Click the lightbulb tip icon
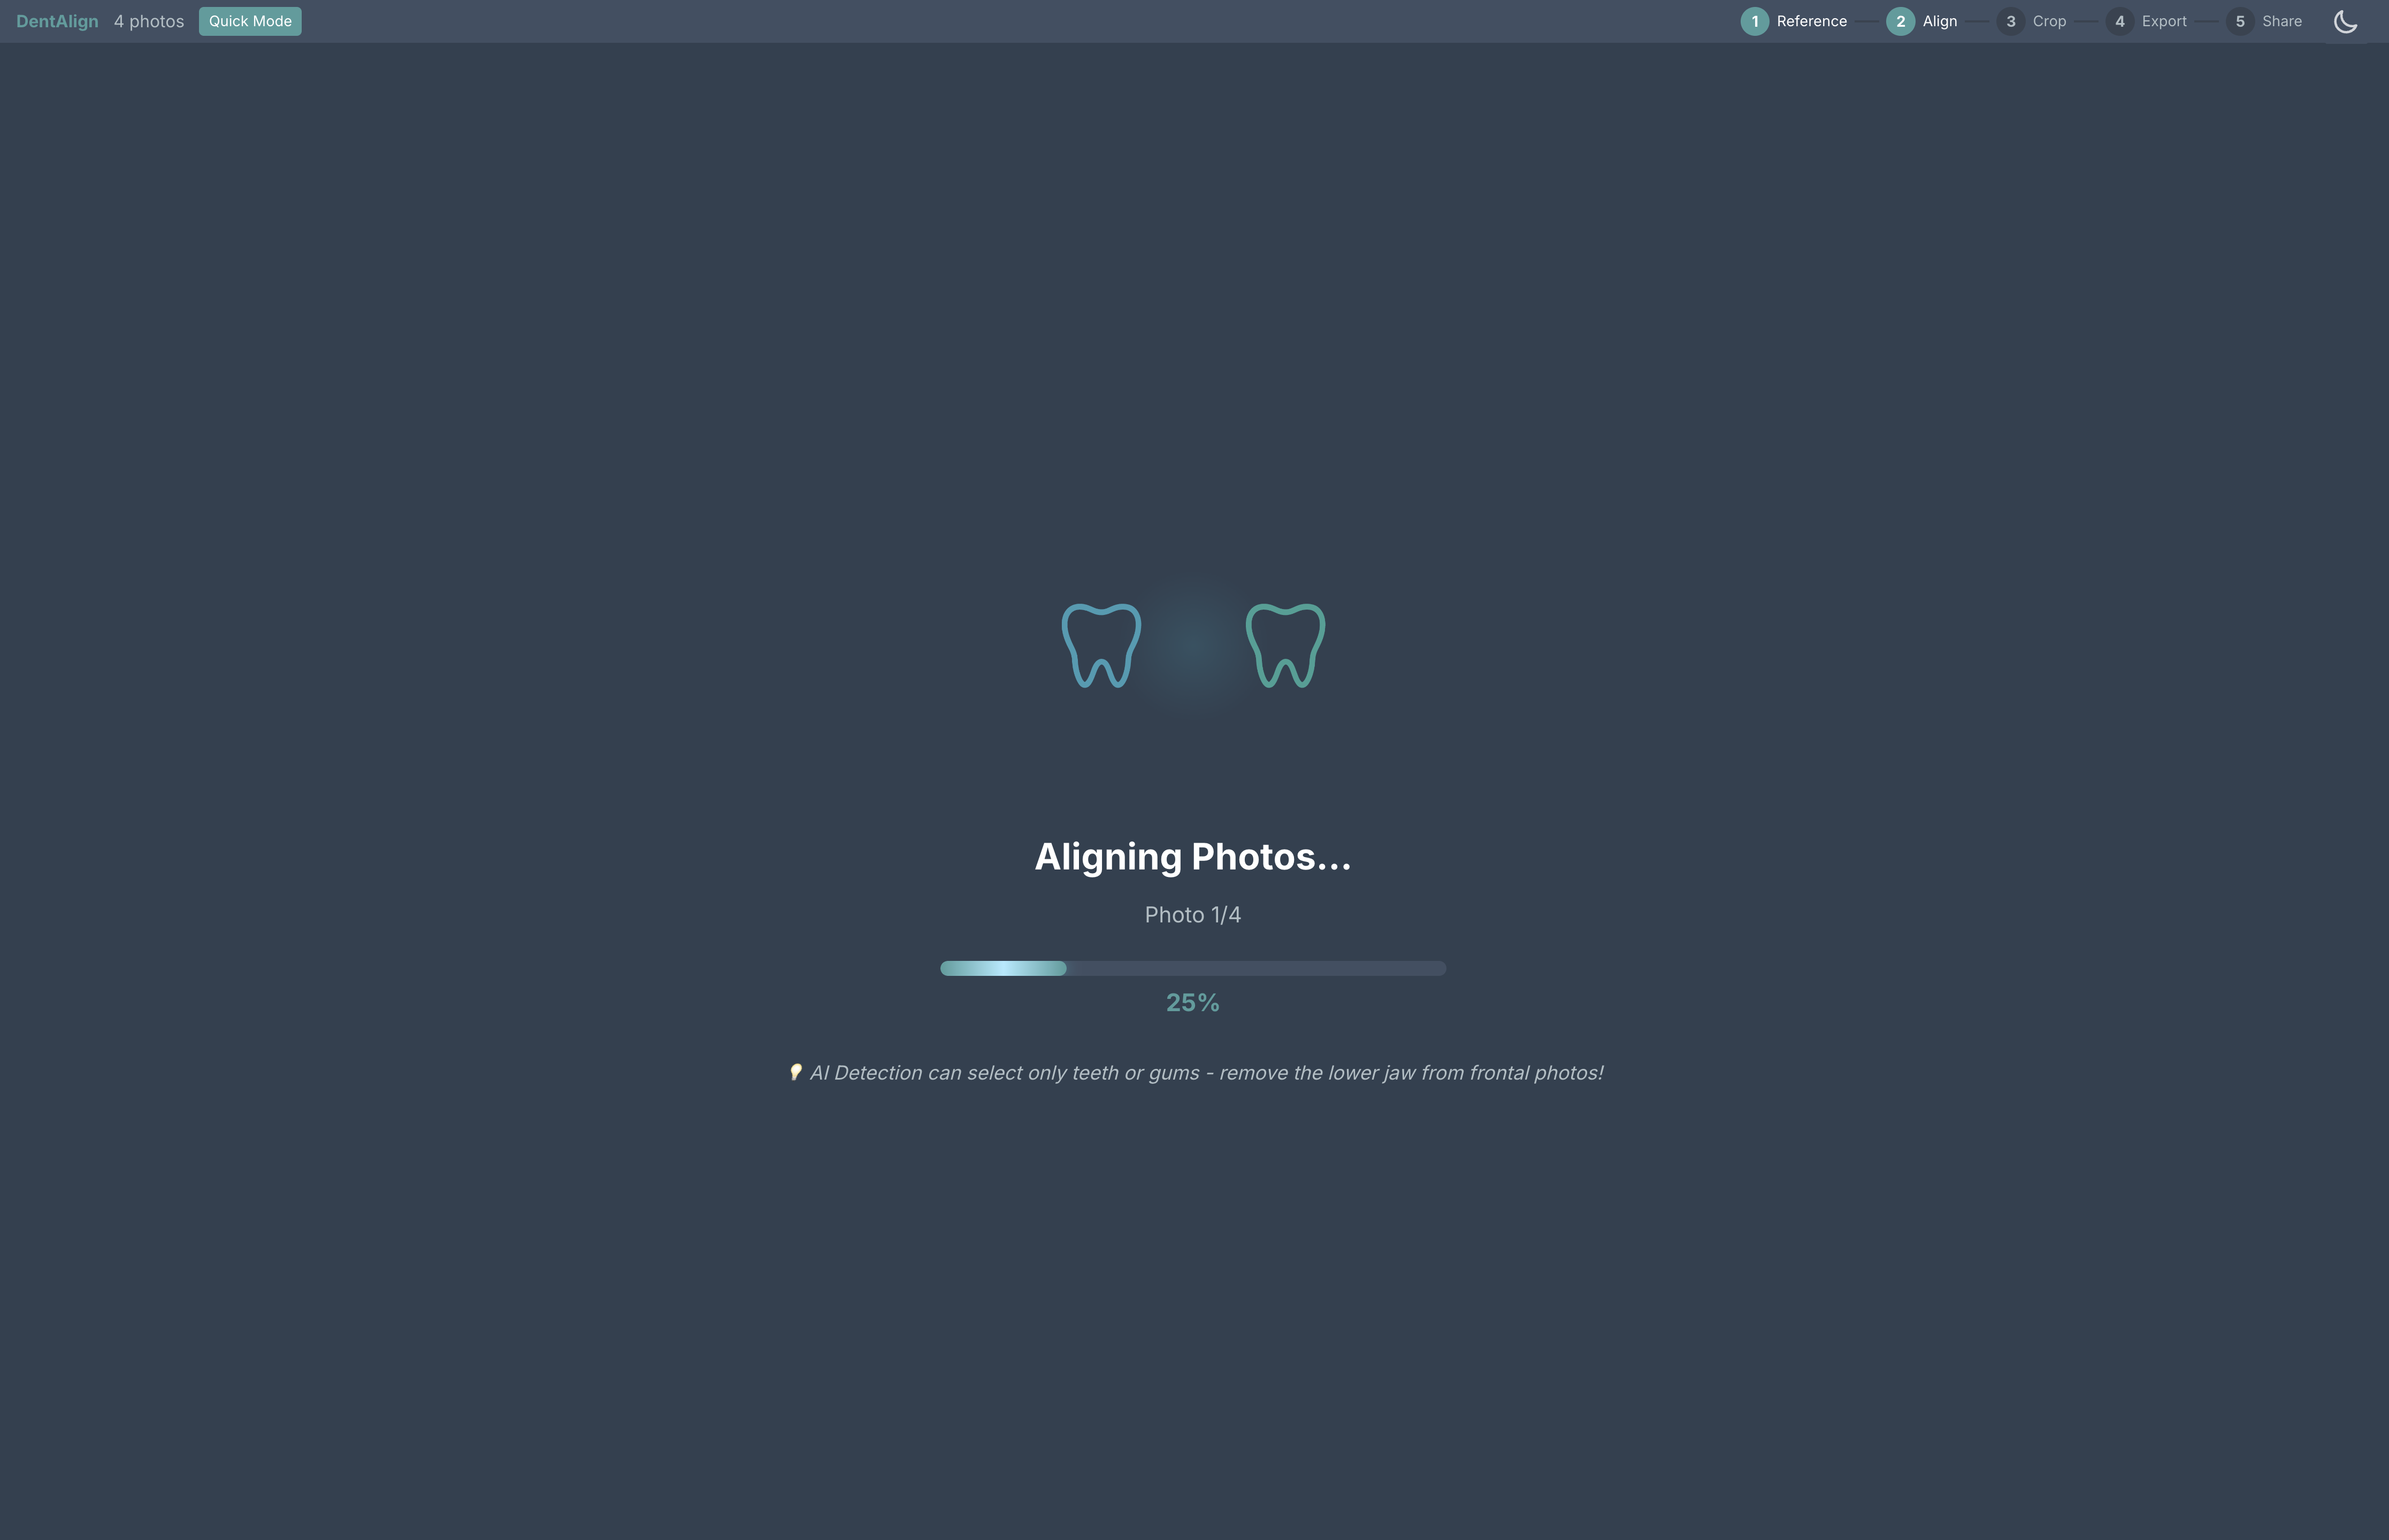This screenshot has height=1540, width=2389. 795,1072
